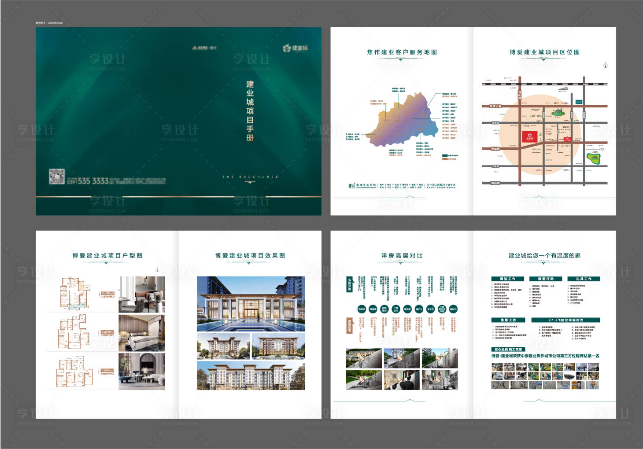This screenshot has width=643, height=449.
Task: Click the heading 洋房高层对比
Action: click(402, 255)
